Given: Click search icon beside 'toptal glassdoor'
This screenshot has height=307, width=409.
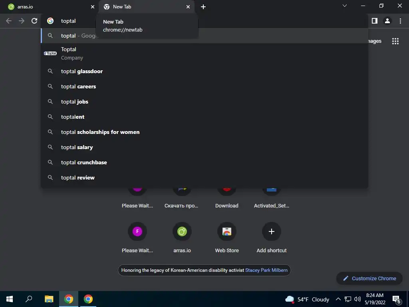Looking at the screenshot, I should 50,71.
